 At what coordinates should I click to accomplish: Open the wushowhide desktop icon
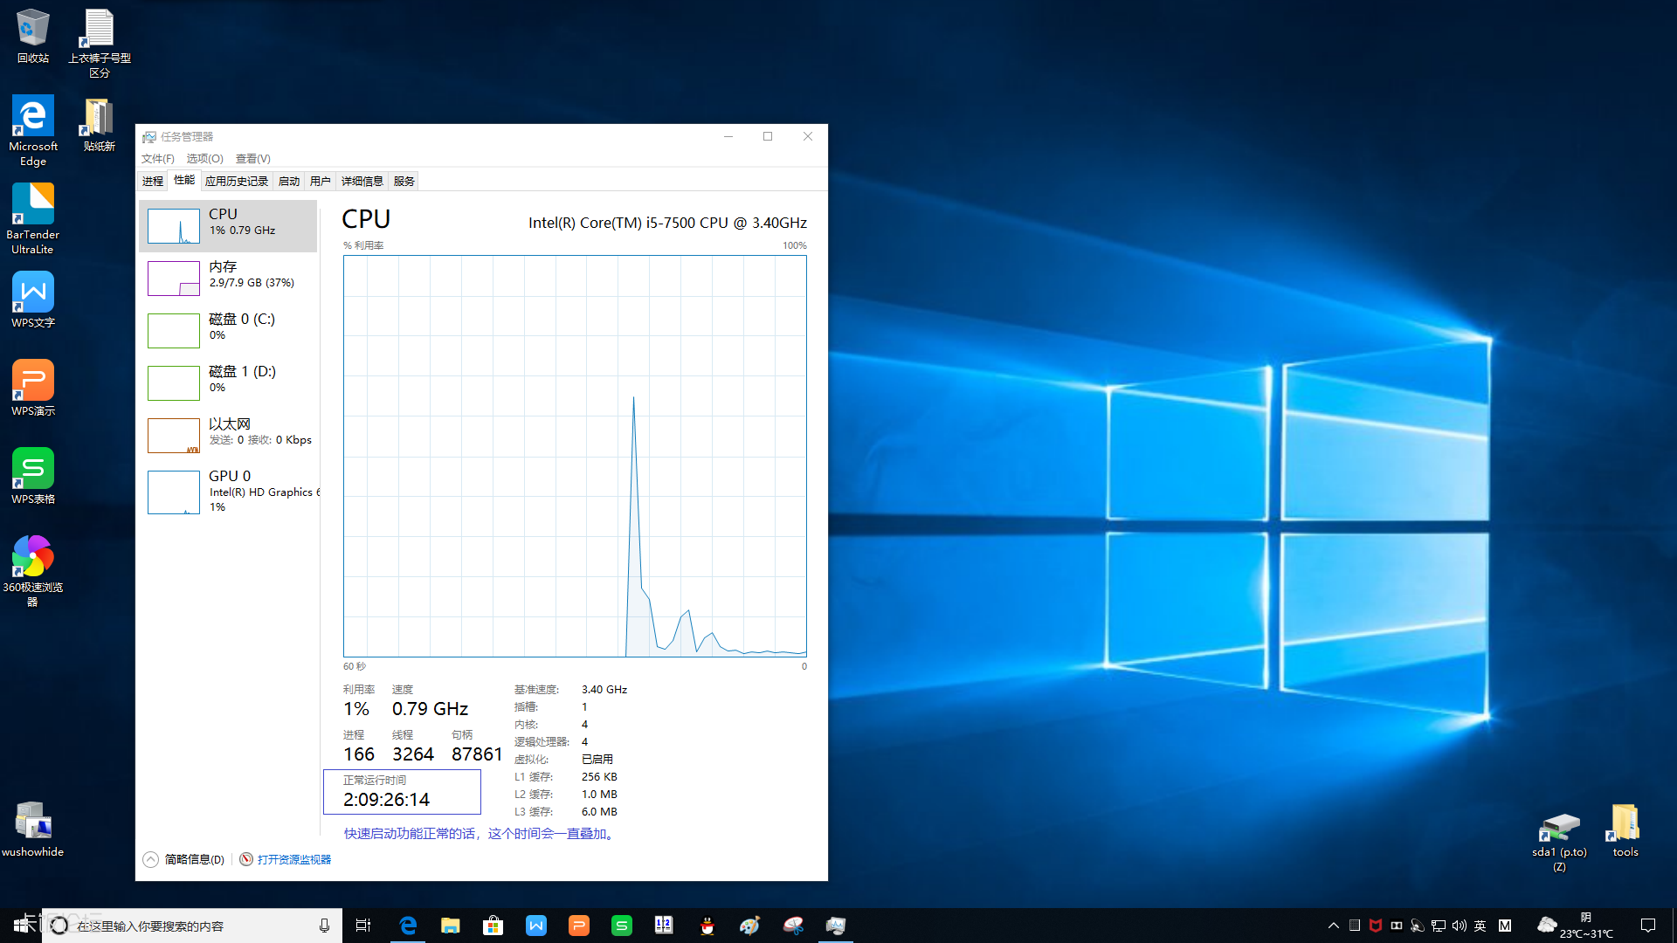click(x=33, y=829)
